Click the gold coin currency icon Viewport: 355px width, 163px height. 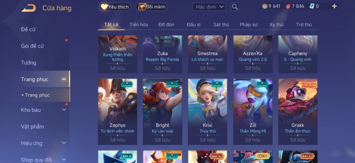264,6
